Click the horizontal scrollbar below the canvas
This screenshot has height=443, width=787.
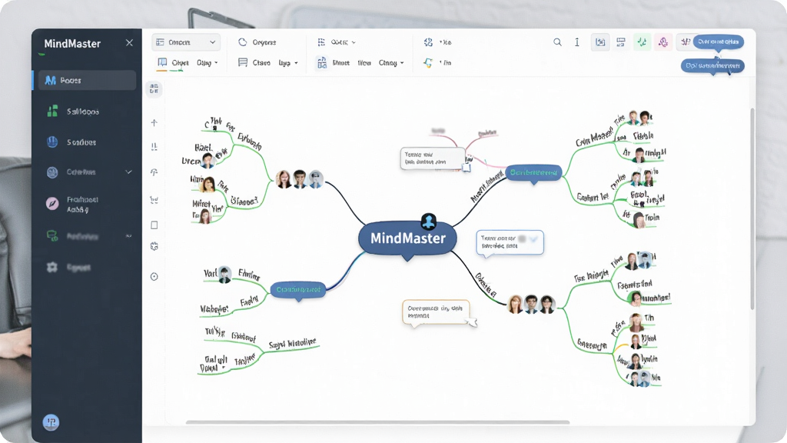[x=377, y=422]
